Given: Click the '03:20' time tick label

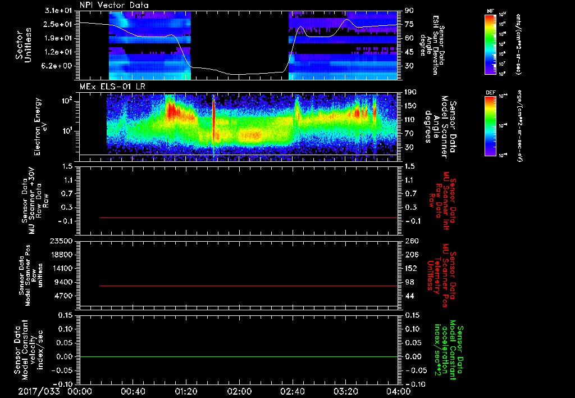Looking at the screenshot, I should 345,391.
